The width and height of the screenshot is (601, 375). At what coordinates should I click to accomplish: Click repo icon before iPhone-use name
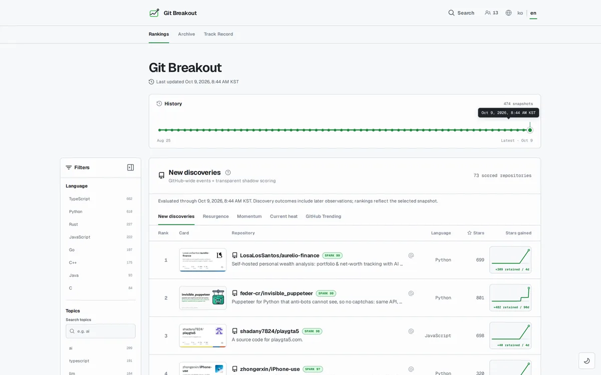pyautogui.click(x=234, y=369)
